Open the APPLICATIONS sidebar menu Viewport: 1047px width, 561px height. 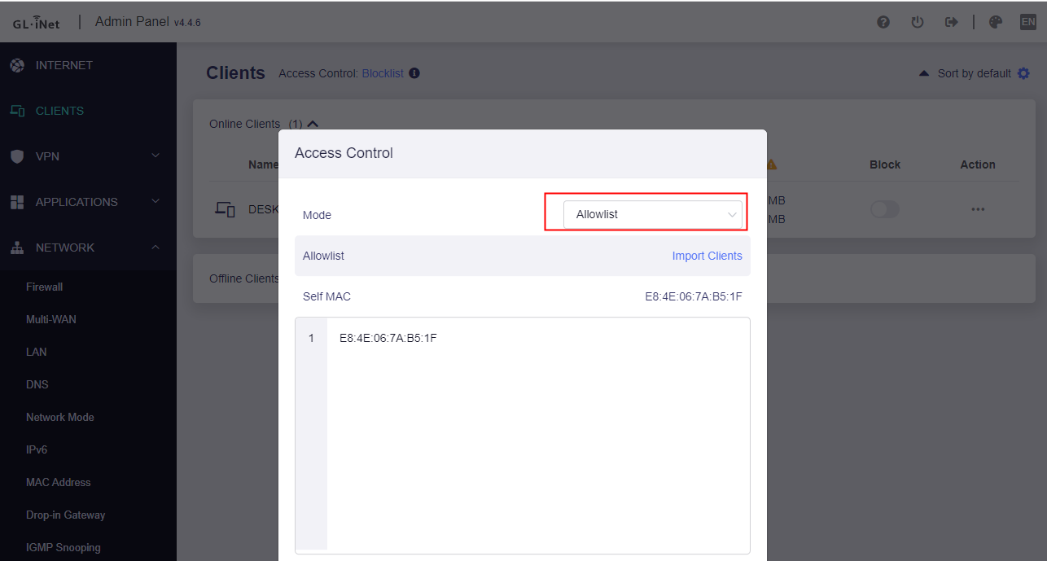[77, 202]
